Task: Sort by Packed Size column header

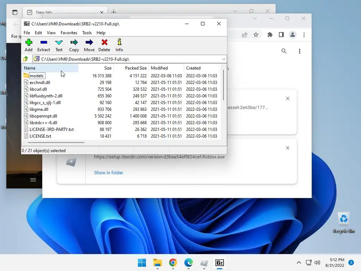Action: pyautogui.click(x=131, y=68)
